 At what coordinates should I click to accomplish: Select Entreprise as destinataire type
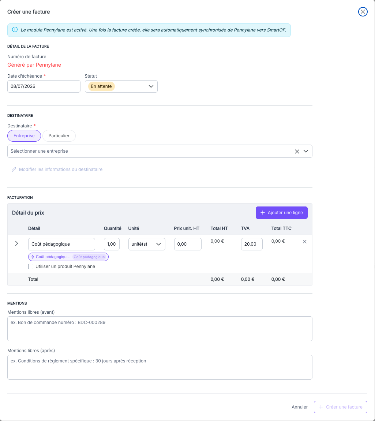tap(24, 136)
